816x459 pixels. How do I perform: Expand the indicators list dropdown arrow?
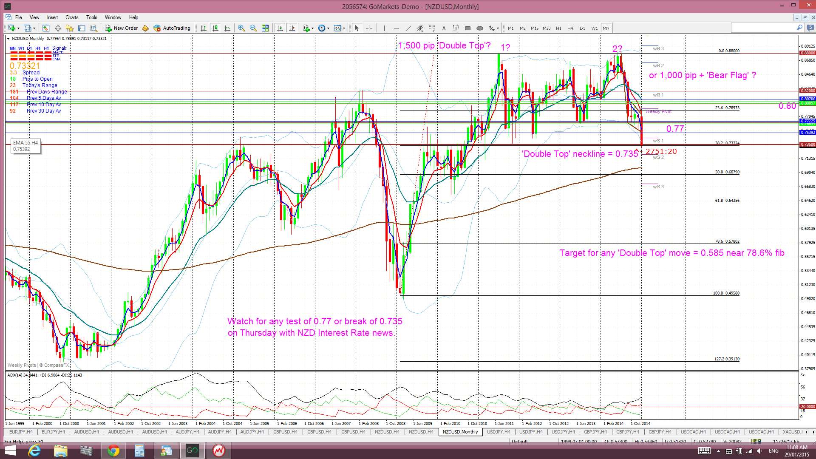312,28
